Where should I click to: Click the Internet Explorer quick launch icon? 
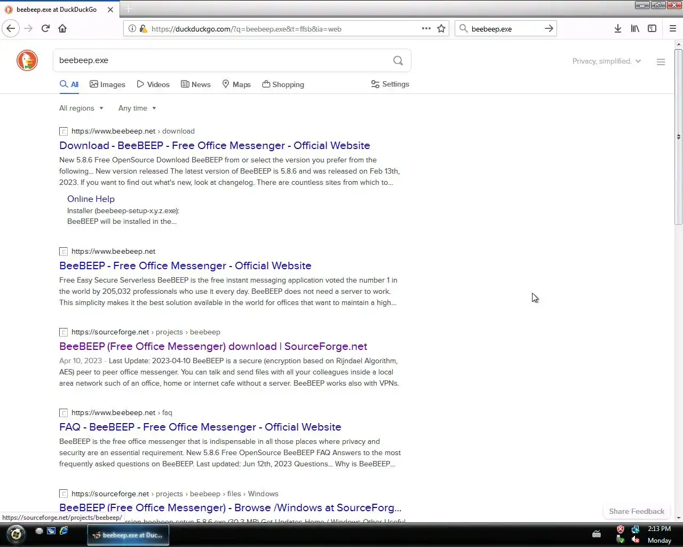click(x=63, y=531)
